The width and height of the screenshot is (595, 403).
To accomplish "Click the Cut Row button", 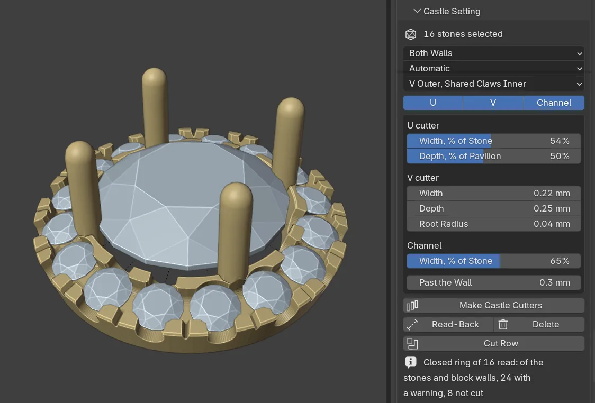I will 494,343.
